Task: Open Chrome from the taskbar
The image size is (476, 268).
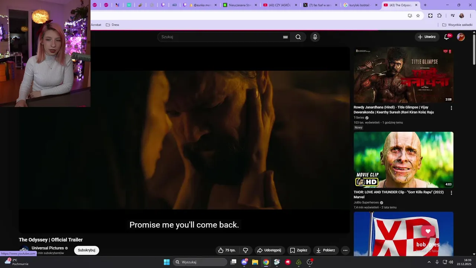Action: point(266,262)
